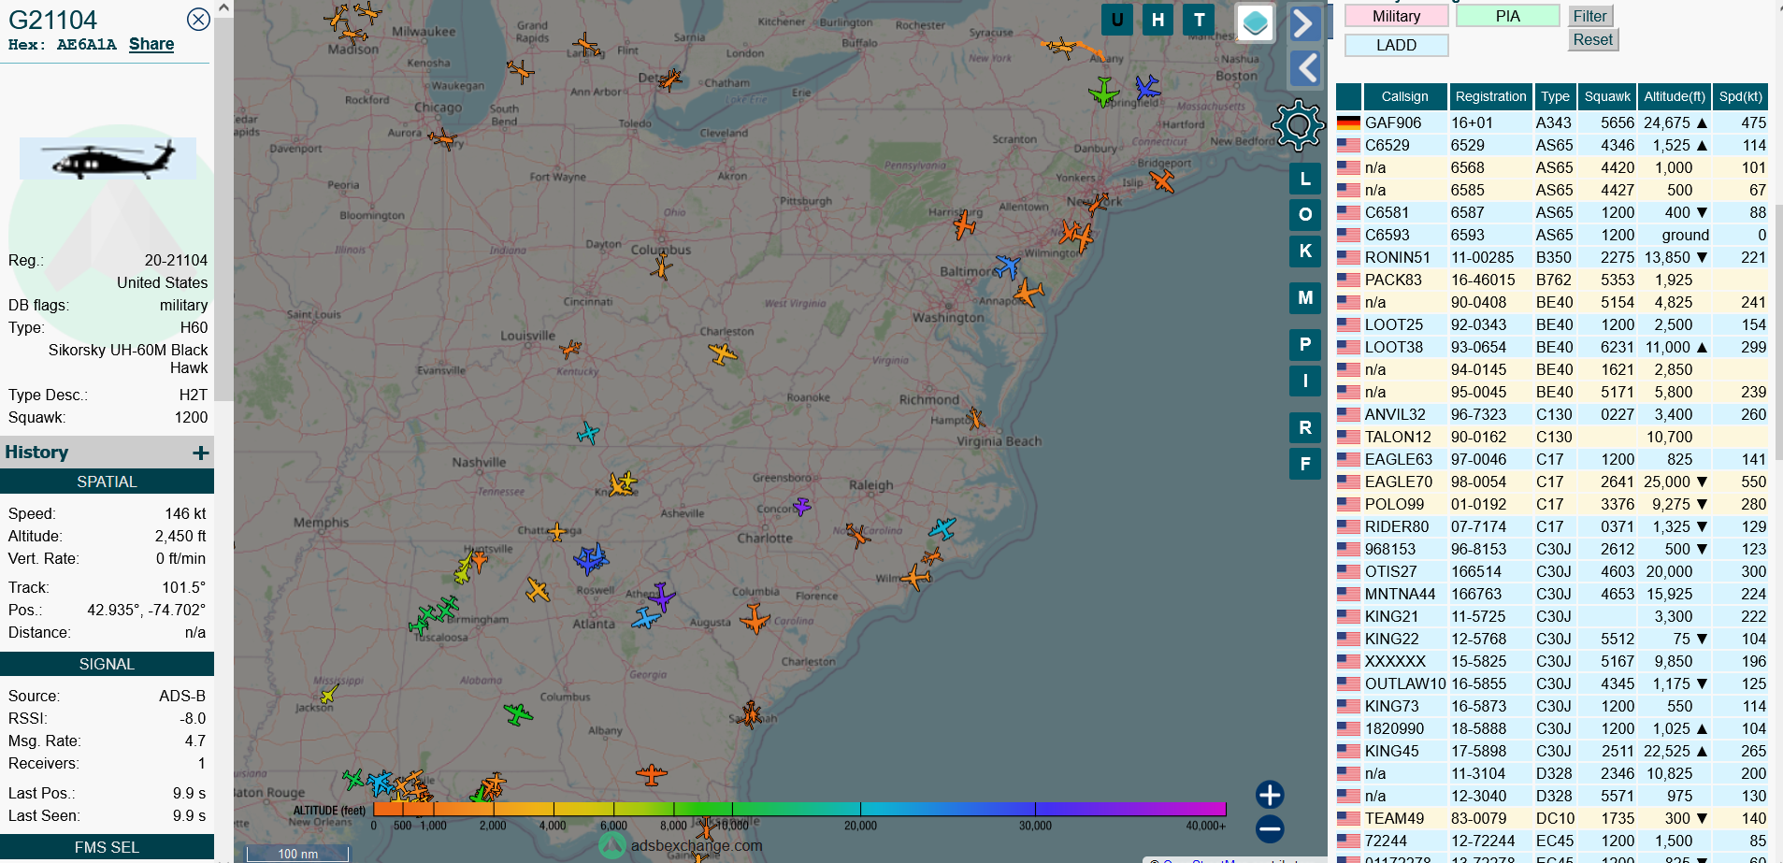Select the TEAM49 aircraft row
Viewport: 1783px width, 863px height.
[x=1552, y=818]
